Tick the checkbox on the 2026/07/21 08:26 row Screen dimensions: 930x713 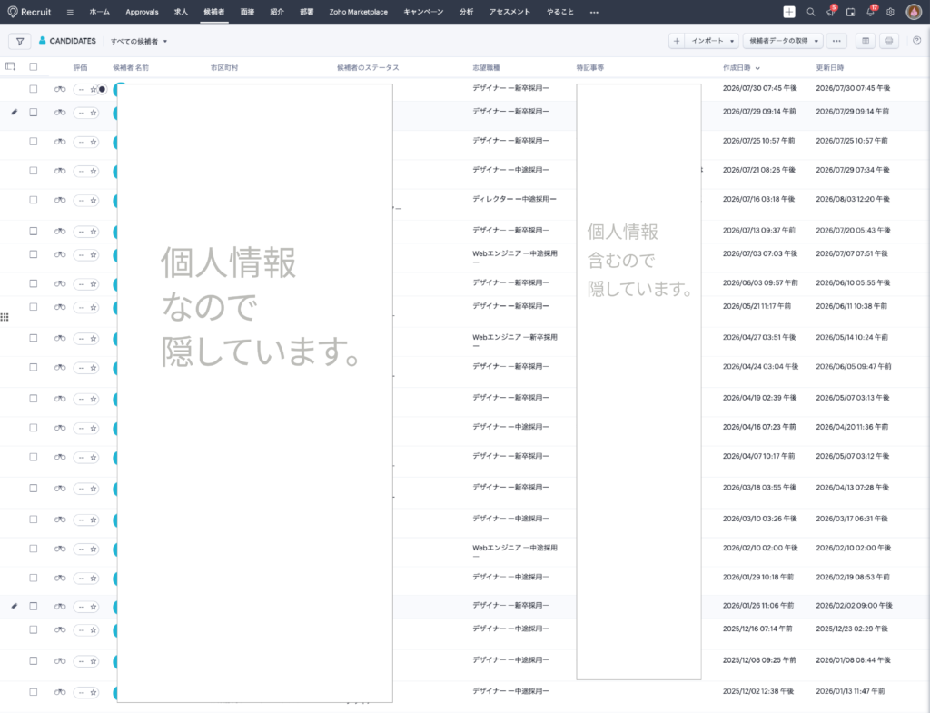pos(34,170)
